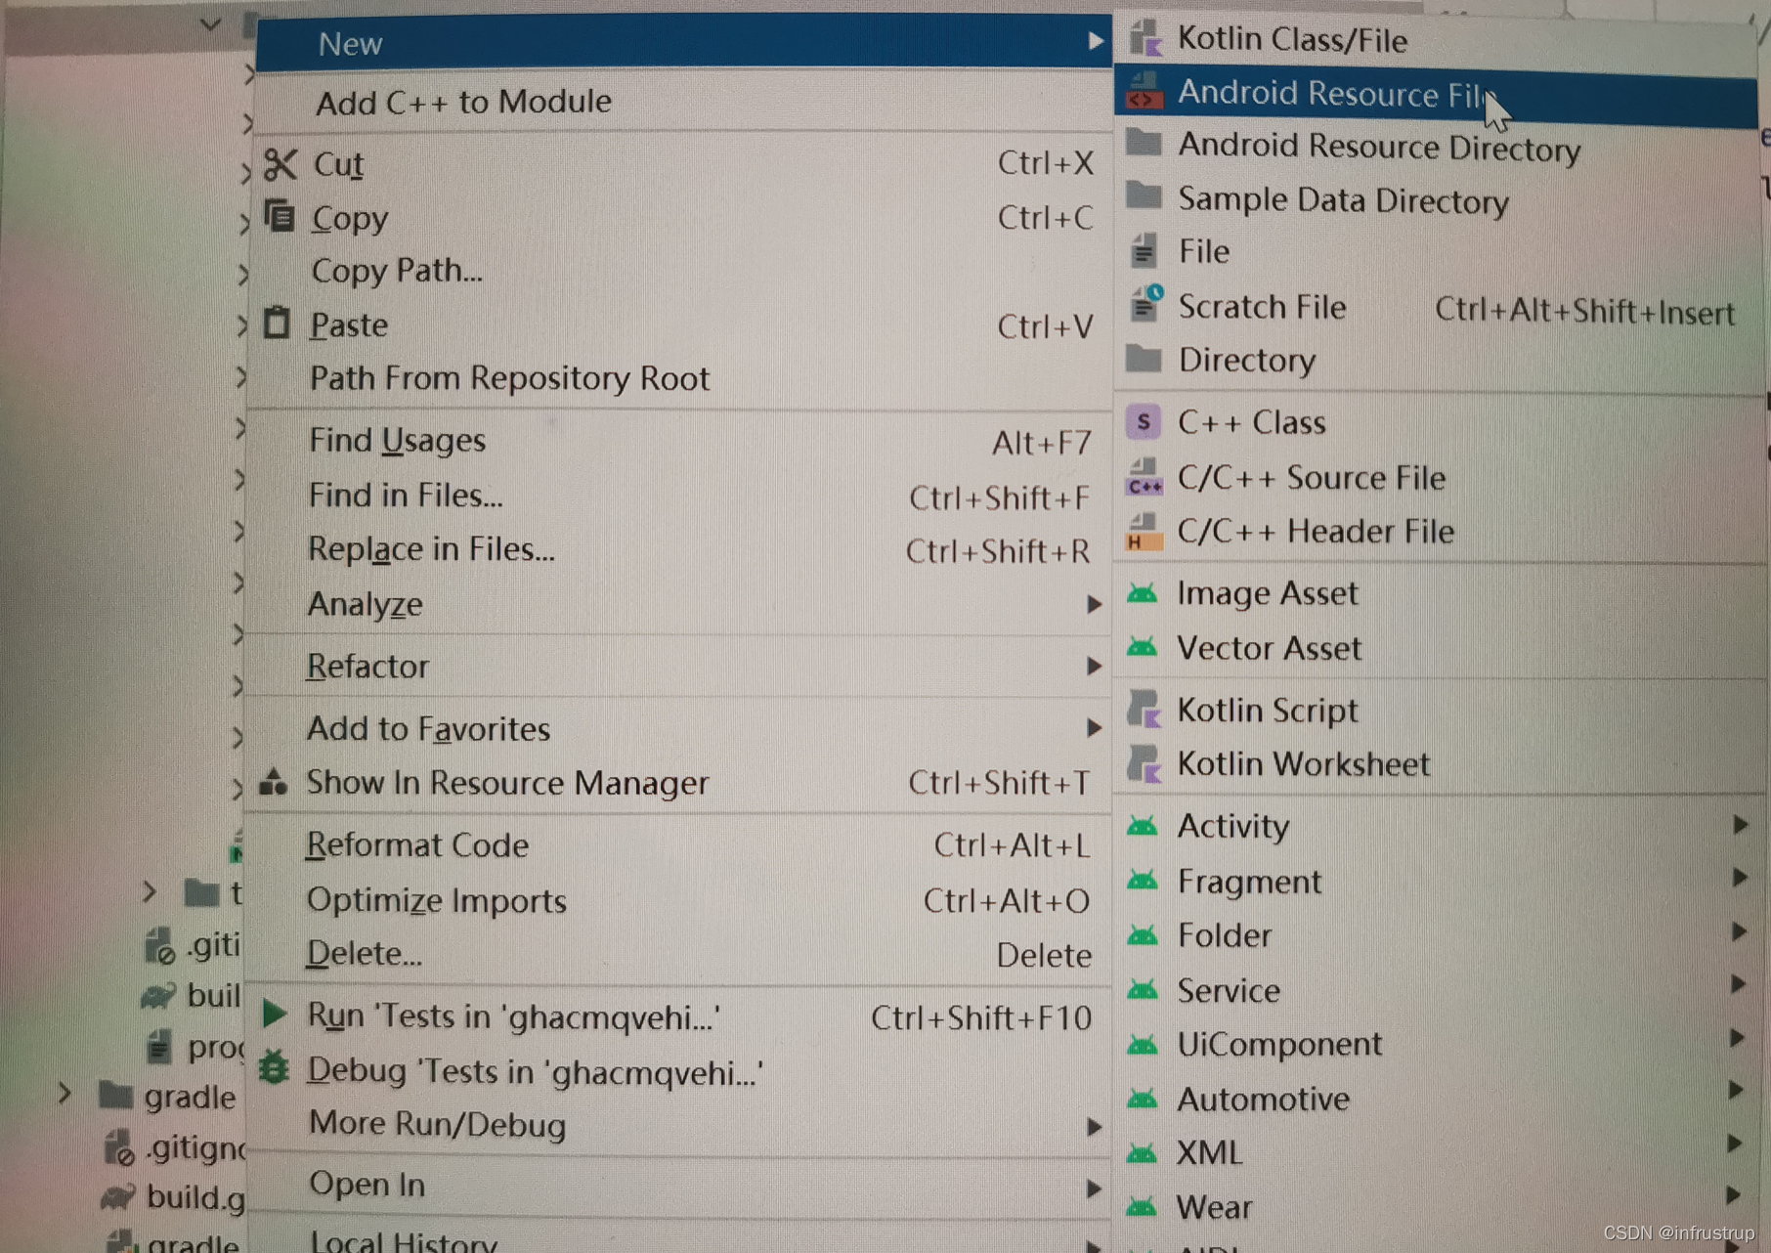
Task: Click the gradle folder icon in project tree
Action: pos(116,1094)
